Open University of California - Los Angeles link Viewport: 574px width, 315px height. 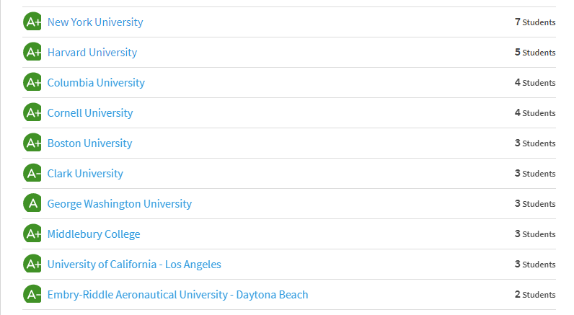(134, 265)
